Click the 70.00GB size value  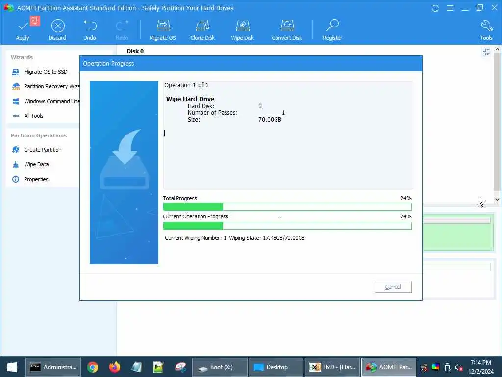coord(270,120)
